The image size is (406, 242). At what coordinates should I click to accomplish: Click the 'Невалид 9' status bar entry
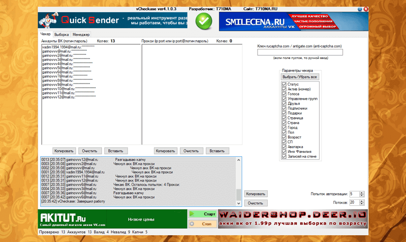120,232
